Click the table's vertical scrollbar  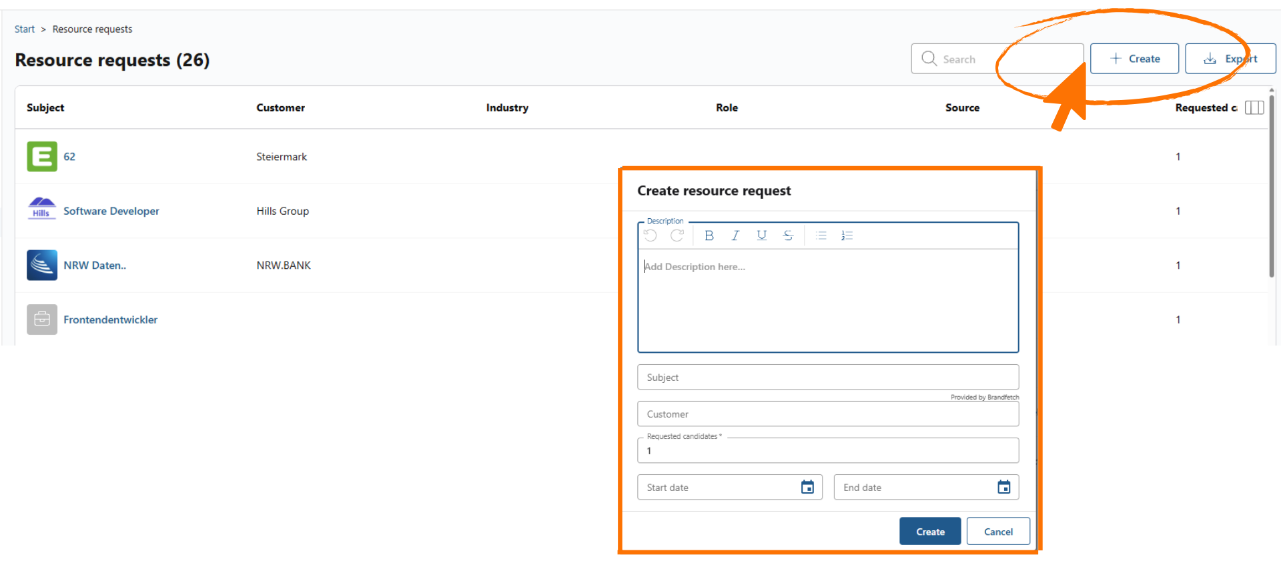point(1272,185)
